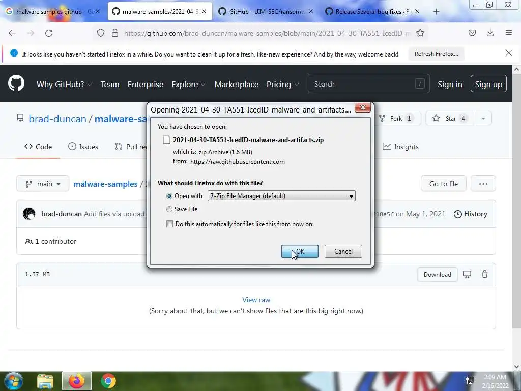
Task: Open Windows Explorer from taskbar
Action: coord(45,381)
